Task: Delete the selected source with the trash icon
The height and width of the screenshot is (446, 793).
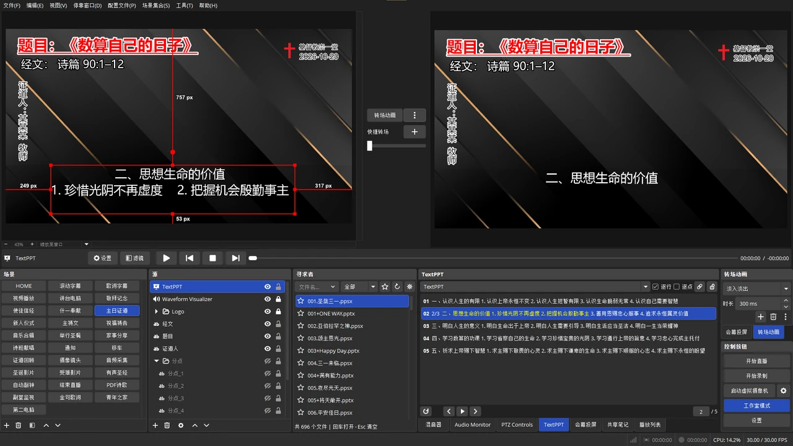Action: (167, 426)
